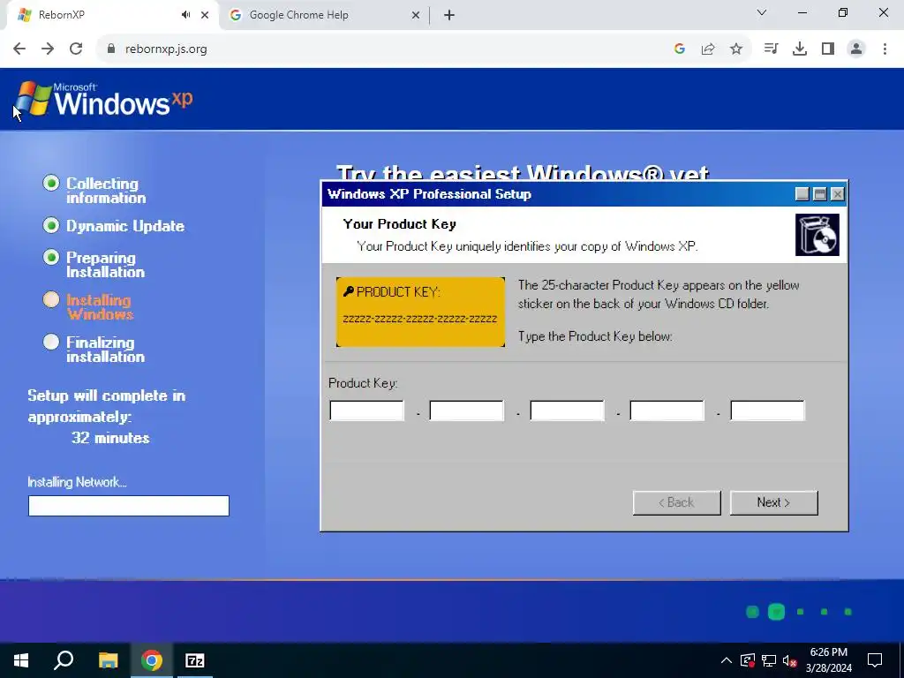Switch to the RebornXP tab
This screenshot has width=904, height=678.
point(112,15)
